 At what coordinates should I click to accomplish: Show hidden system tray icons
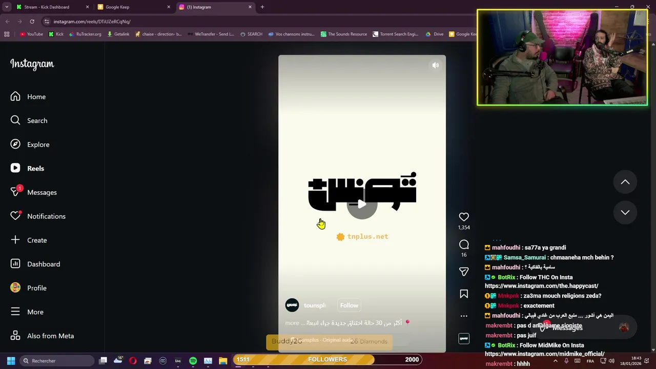tap(556, 361)
